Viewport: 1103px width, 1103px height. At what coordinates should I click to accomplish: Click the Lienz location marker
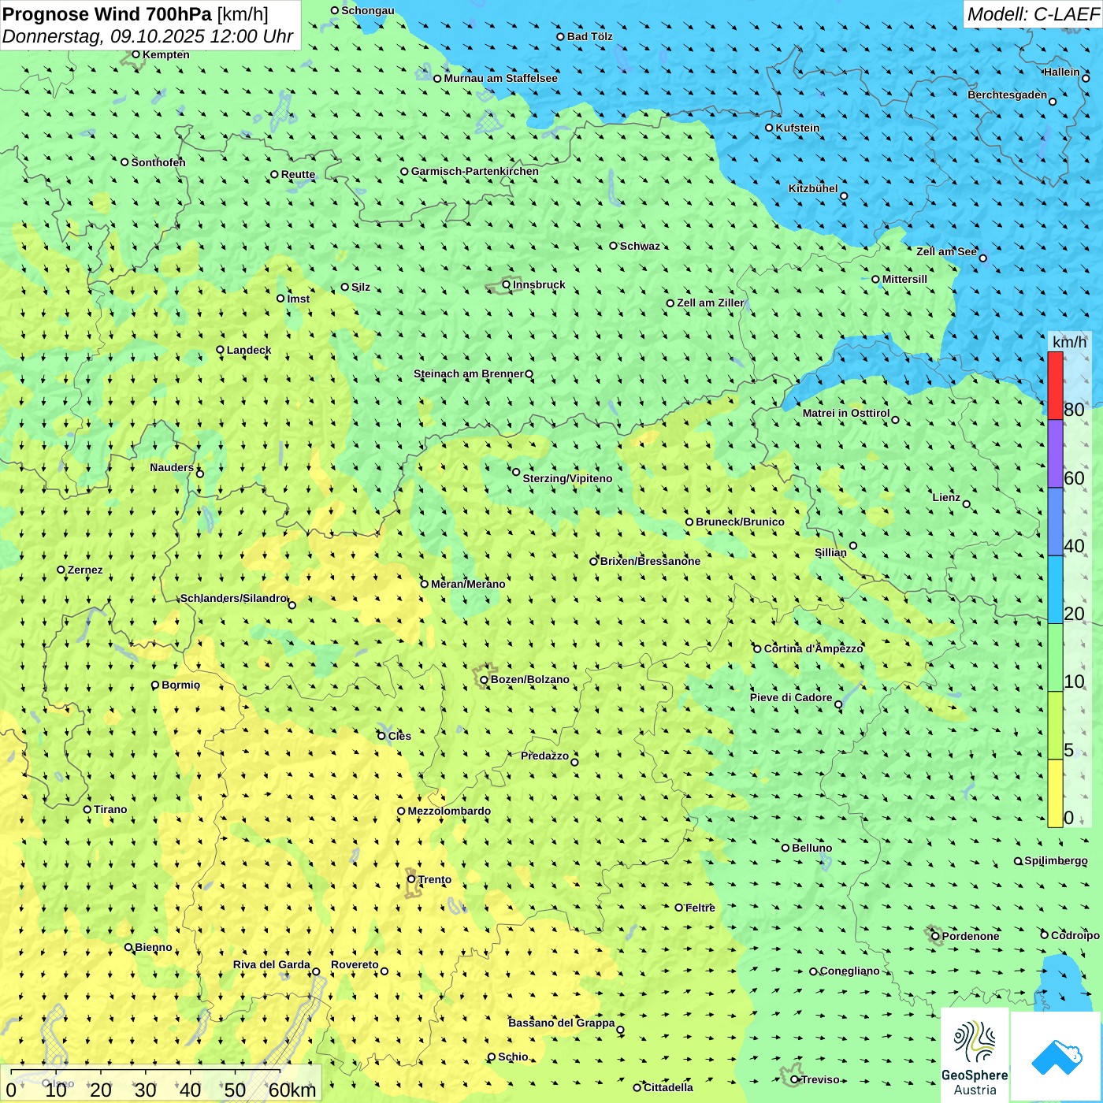click(x=967, y=504)
